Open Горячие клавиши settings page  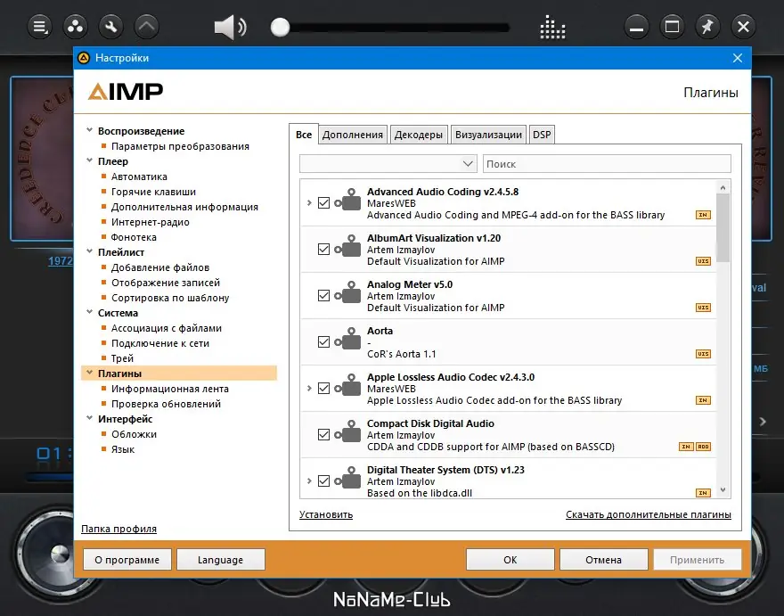153,192
